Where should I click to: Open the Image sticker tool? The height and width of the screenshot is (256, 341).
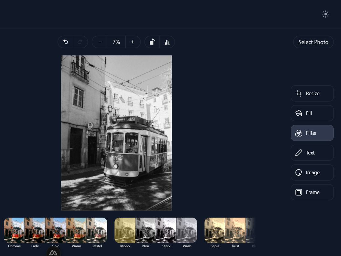(312, 172)
